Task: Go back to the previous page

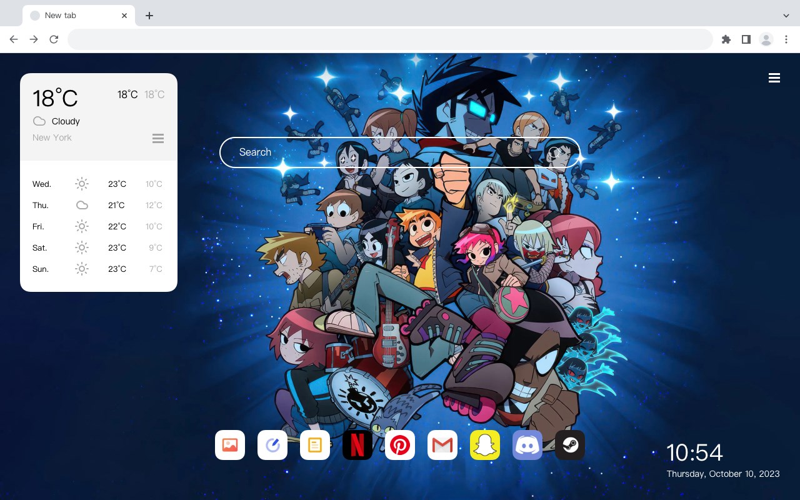Action: 14,39
